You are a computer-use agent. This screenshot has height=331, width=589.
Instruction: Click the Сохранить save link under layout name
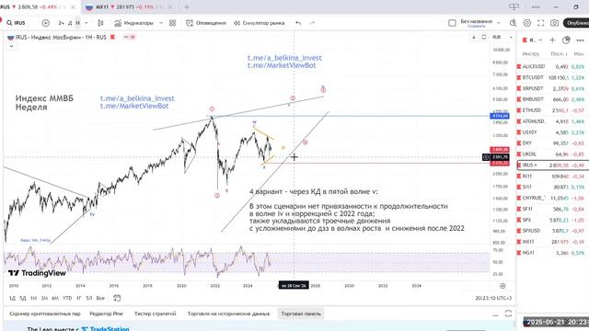[477, 27]
